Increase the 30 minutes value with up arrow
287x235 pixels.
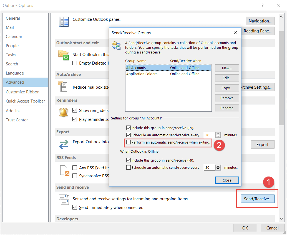click(x=218, y=134)
